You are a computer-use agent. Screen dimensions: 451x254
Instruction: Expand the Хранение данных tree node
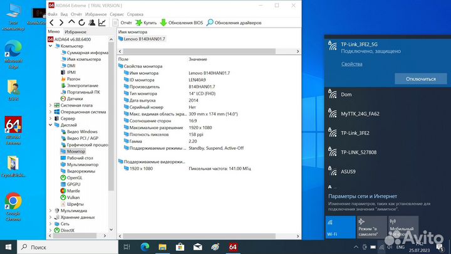(x=51, y=217)
